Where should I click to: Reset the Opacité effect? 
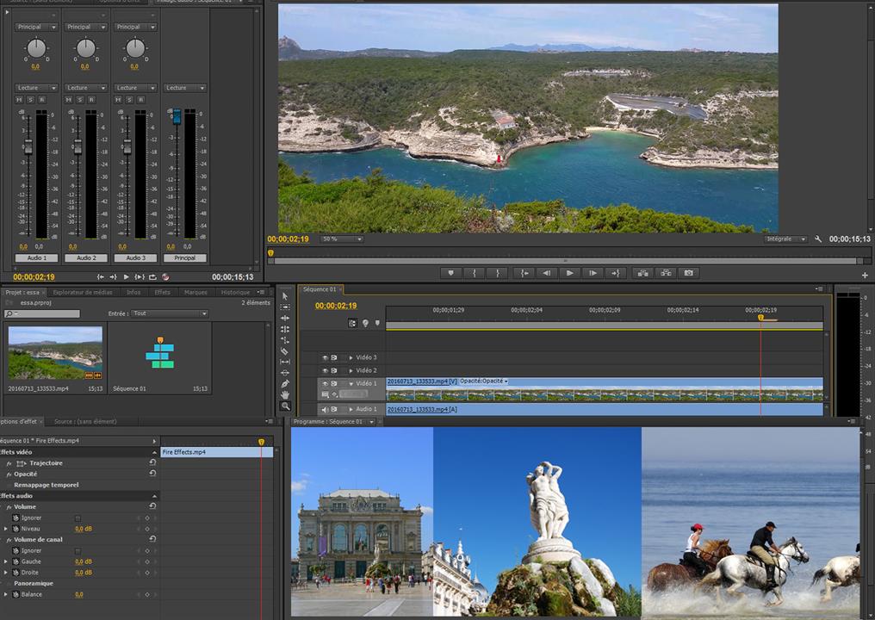click(152, 474)
